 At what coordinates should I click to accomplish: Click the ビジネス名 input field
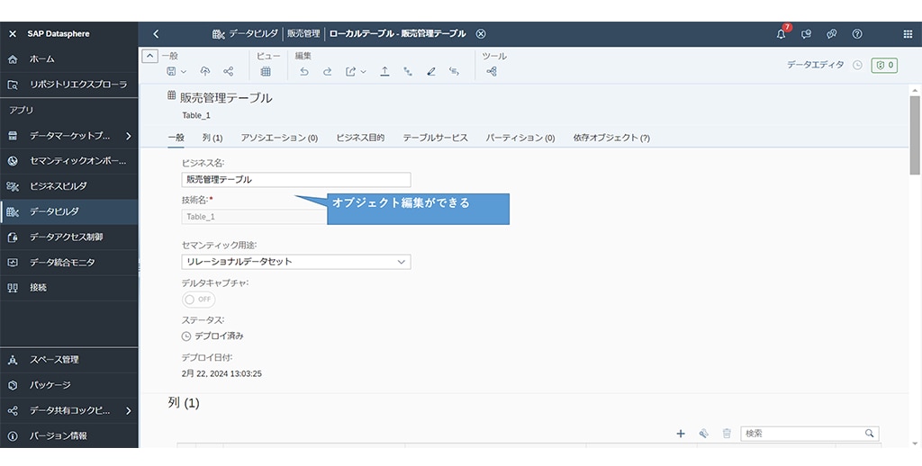(x=295, y=179)
